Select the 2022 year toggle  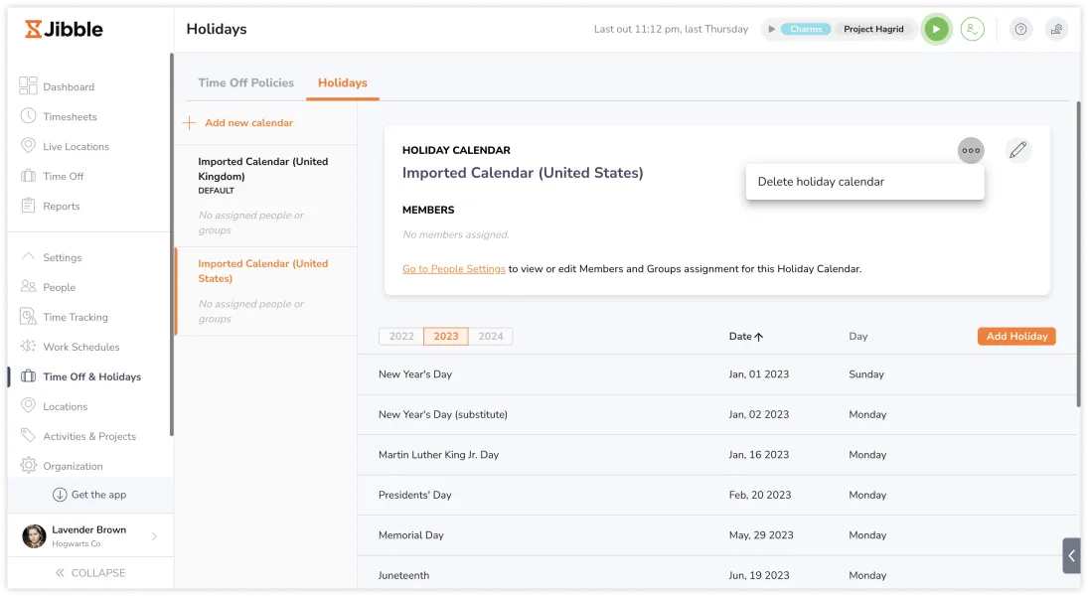coord(401,337)
